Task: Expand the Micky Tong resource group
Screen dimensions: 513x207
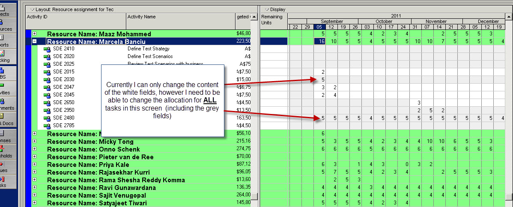Action: pyautogui.click(x=34, y=141)
